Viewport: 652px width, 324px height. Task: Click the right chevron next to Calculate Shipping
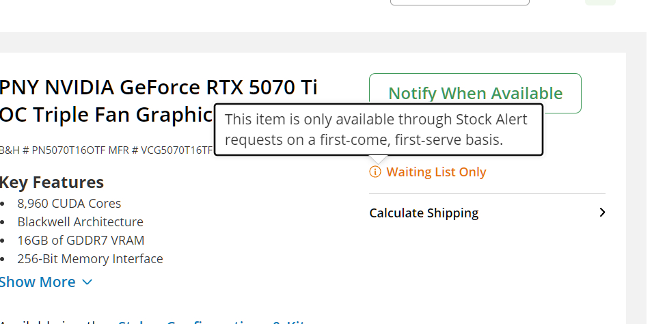tap(602, 213)
